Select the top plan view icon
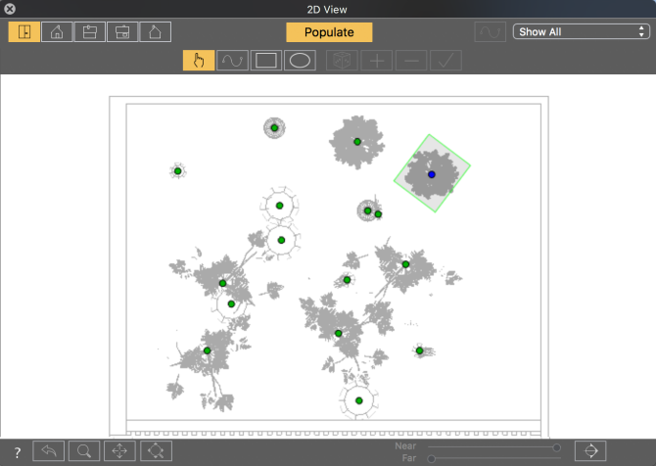The height and width of the screenshot is (466, 656). [x=24, y=31]
